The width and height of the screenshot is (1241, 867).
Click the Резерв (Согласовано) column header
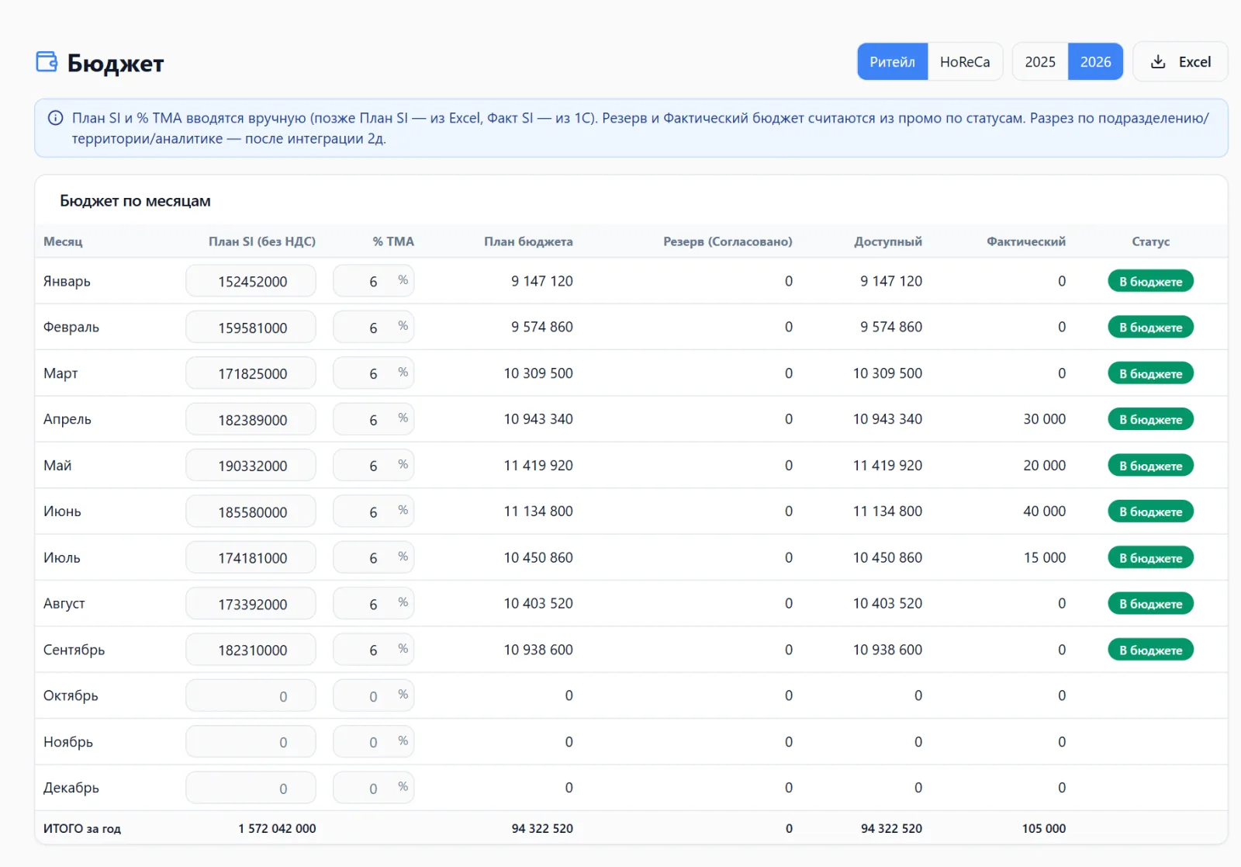click(728, 241)
